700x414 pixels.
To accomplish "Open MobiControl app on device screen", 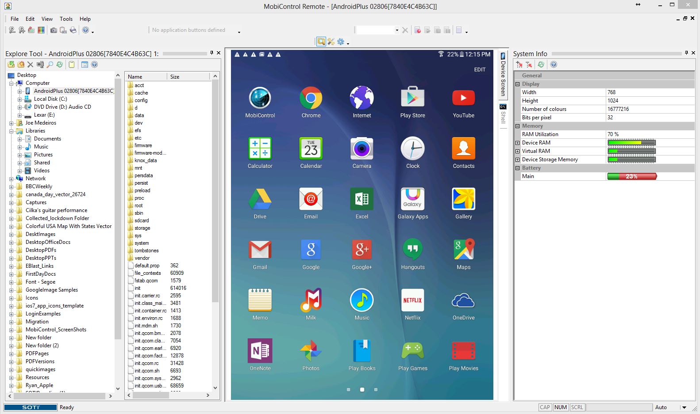I will 260,103.
